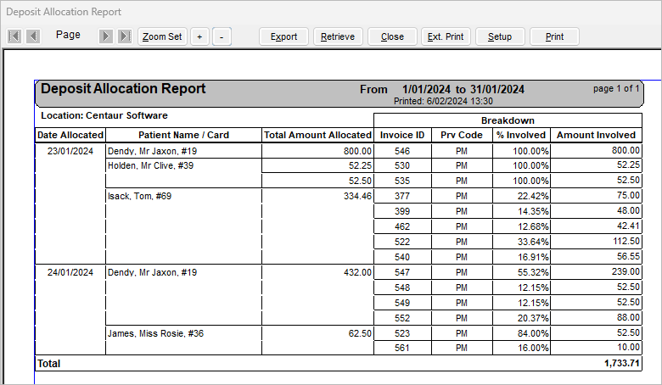The image size is (662, 385).
Task: Open Ext. Print
Action: pyautogui.click(x=446, y=36)
